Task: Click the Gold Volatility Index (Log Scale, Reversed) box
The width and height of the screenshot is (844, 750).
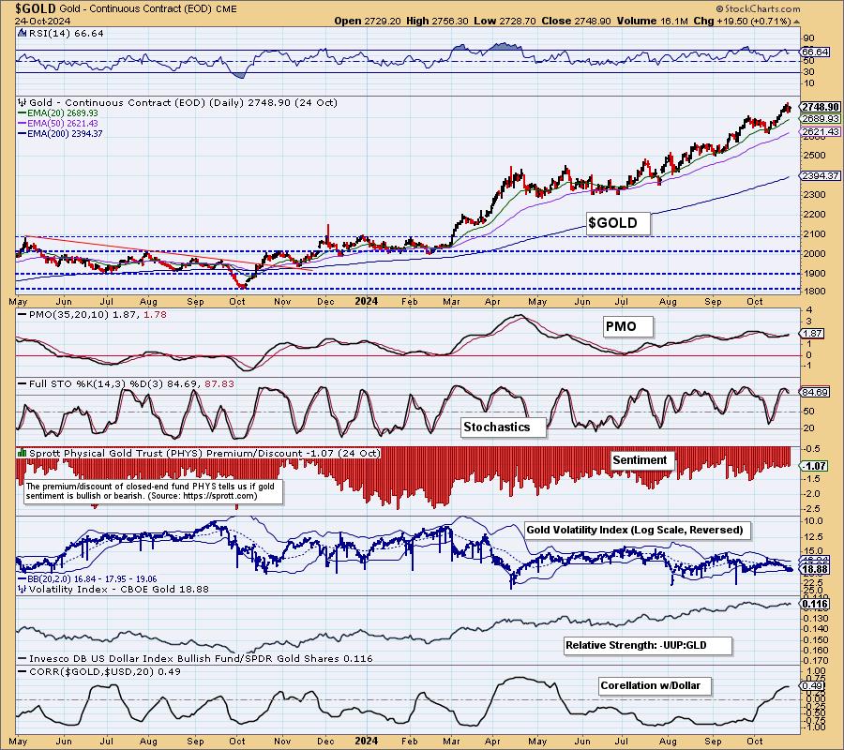Action: (638, 530)
